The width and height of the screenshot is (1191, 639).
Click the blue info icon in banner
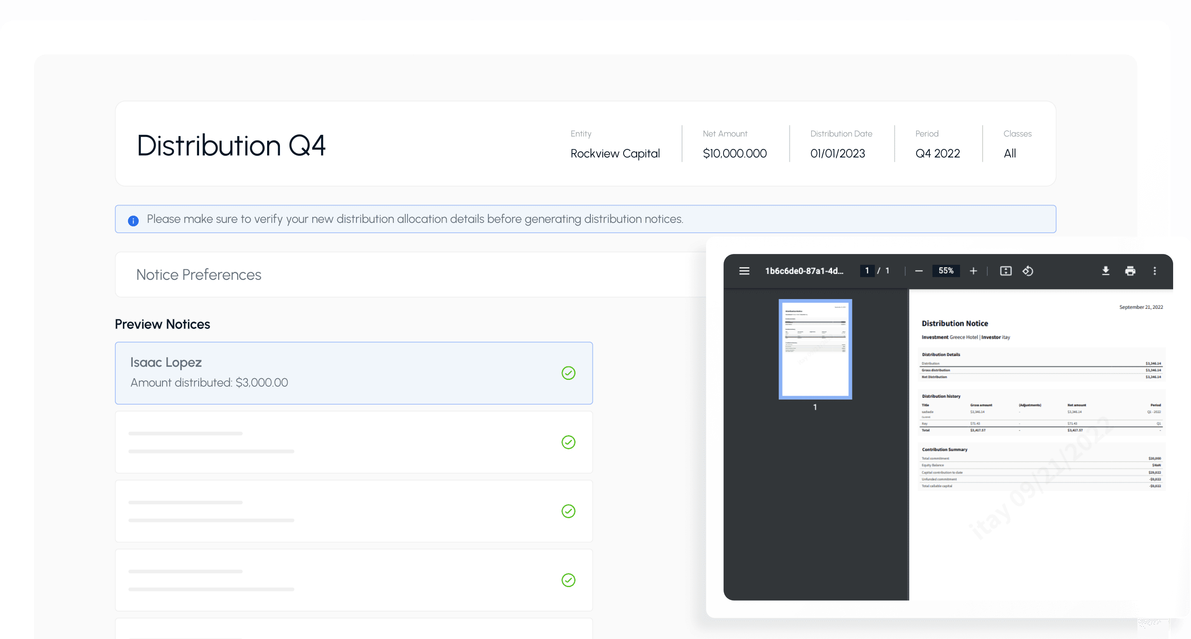pyautogui.click(x=133, y=220)
